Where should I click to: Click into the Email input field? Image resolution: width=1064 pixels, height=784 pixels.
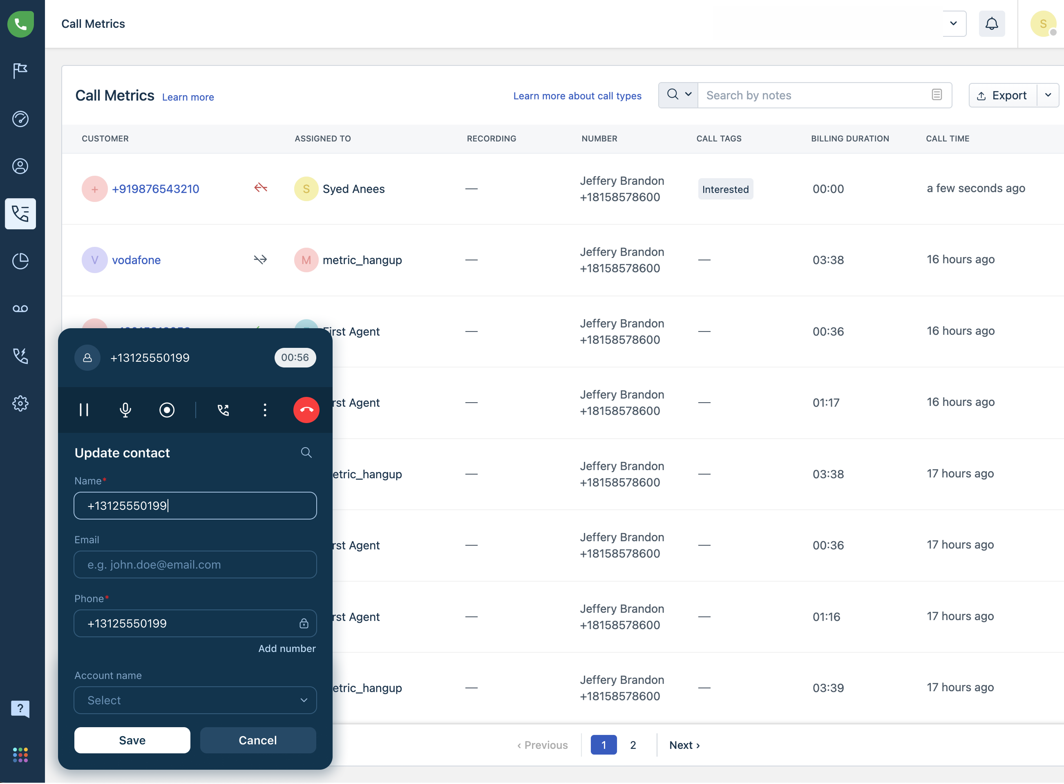(195, 565)
